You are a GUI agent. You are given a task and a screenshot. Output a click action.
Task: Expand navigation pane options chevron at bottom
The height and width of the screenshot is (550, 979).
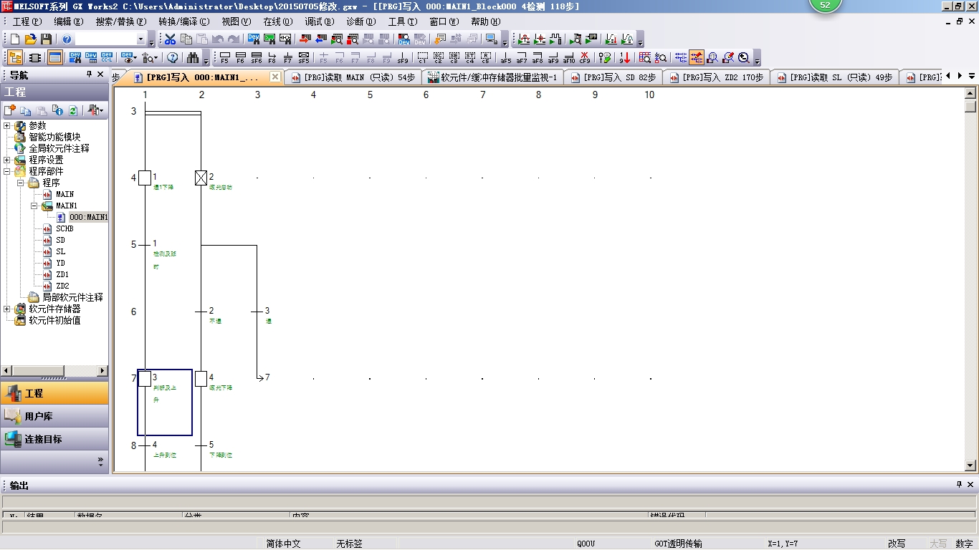click(100, 460)
